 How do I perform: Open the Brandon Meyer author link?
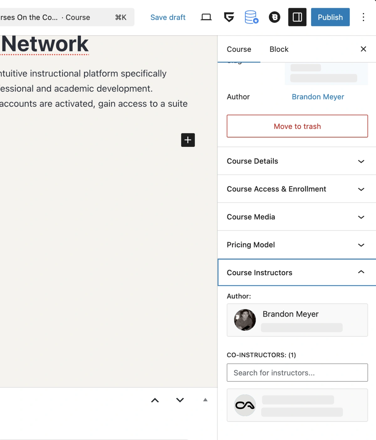(x=318, y=97)
